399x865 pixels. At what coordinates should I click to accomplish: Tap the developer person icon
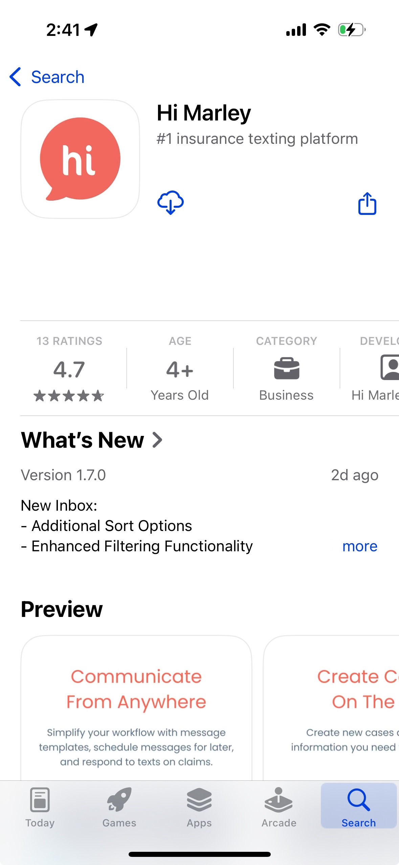390,367
